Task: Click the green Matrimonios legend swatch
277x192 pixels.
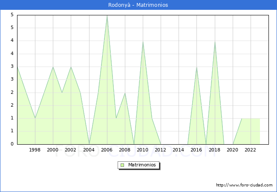Action: (x=122, y=165)
